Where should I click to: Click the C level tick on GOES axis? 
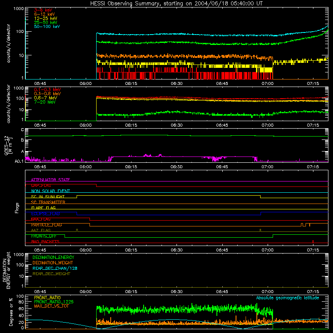(22, 130)
